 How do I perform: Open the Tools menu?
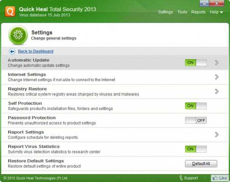click(182, 12)
